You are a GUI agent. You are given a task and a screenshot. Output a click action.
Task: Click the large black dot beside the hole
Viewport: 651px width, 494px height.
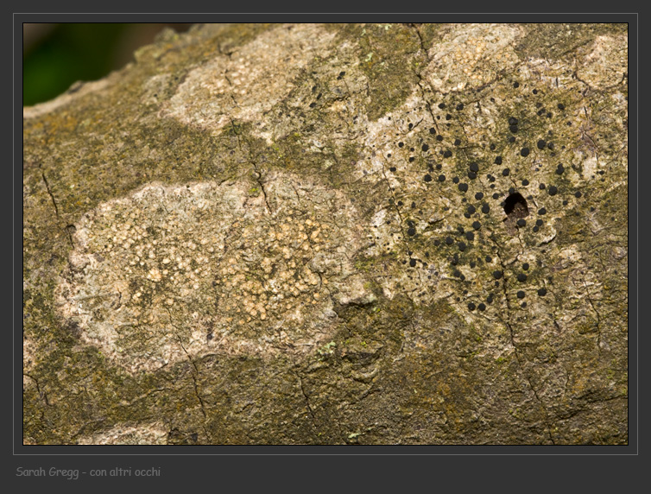click(x=486, y=208)
